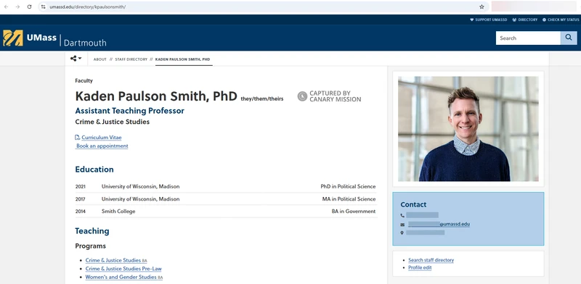Open the Profile edit link

(420, 267)
